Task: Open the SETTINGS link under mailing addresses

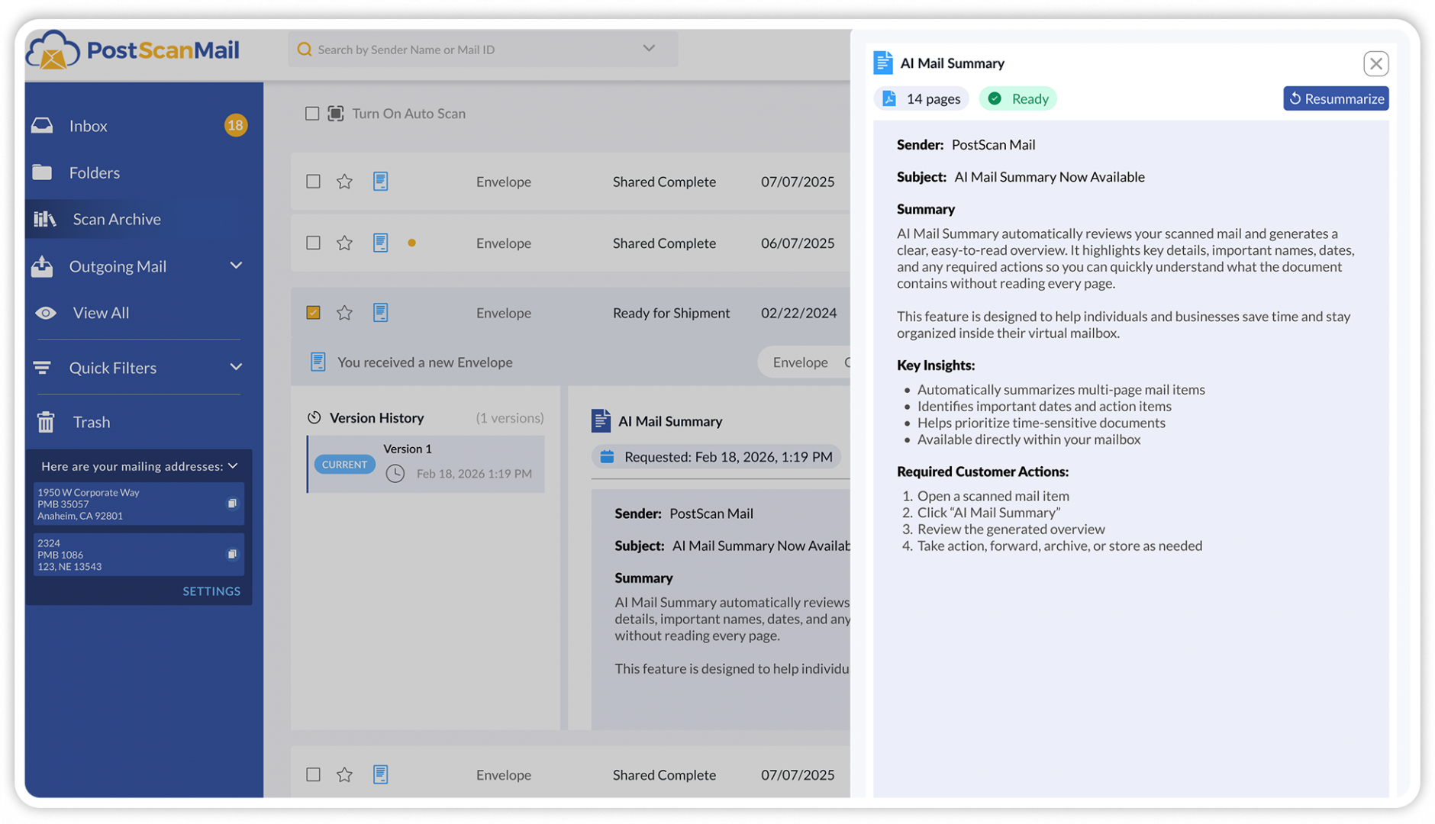Action: point(211,591)
